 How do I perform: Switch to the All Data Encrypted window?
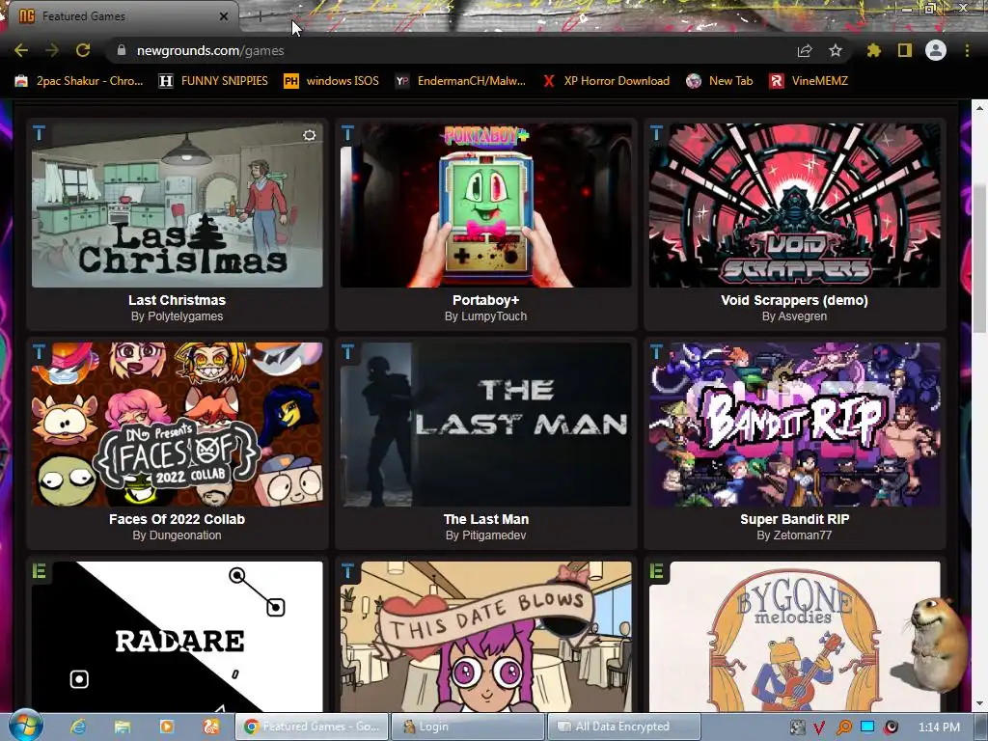click(x=624, y=727)
